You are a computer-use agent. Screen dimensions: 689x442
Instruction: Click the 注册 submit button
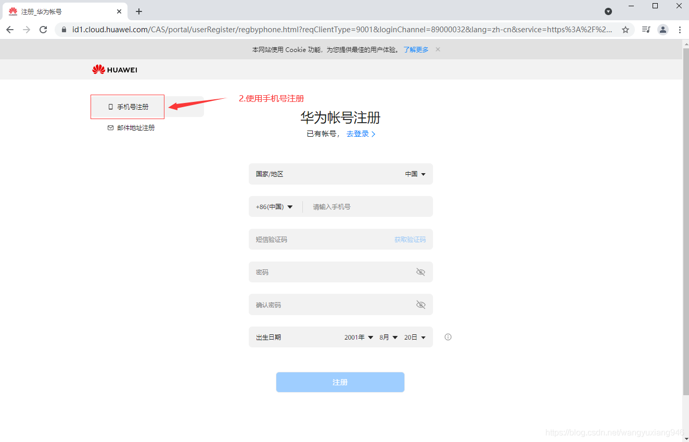(340, 382)
